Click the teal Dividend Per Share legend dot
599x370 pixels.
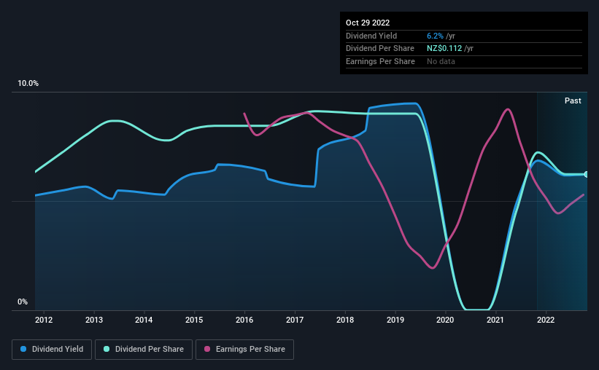pyautogui.click(x=107, y=349)
